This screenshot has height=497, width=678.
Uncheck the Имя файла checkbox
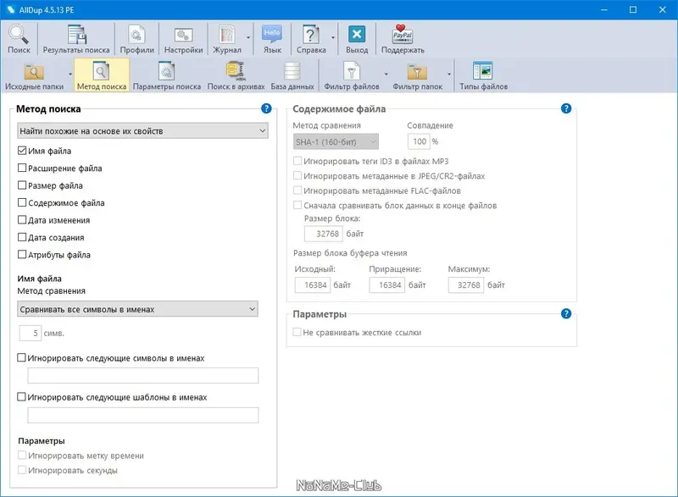pos(22,150)
